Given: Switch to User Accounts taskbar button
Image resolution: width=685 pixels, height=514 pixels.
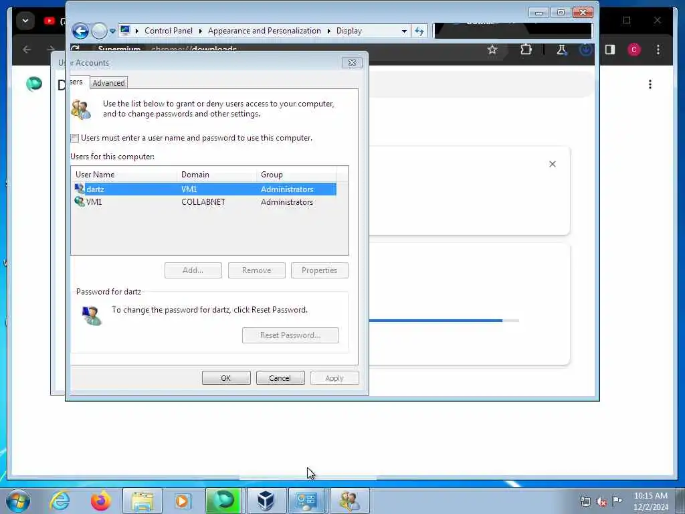Looking at the screenshot, I should 349,501.
